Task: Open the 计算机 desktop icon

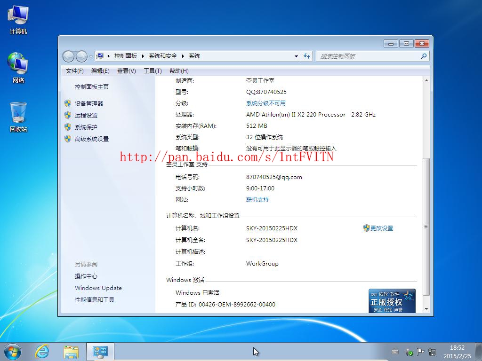Action: click(x=18, y=20)
